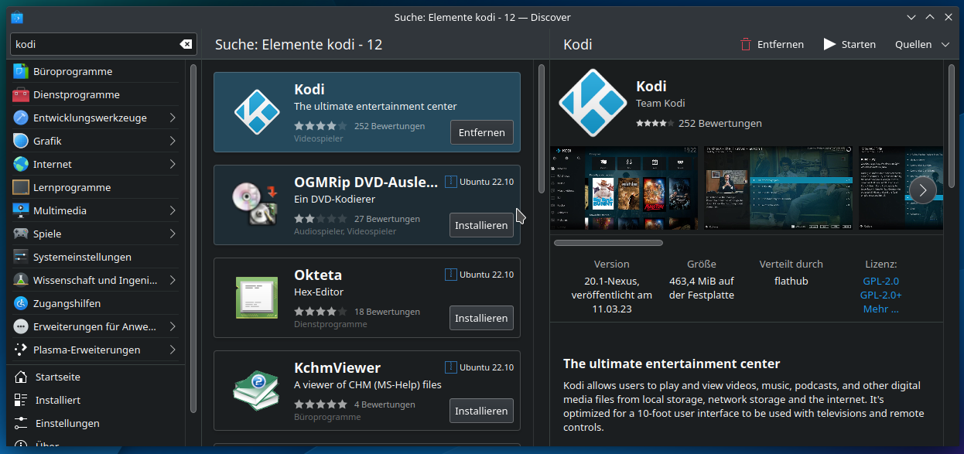Screen dimensions: 964x454
Task: Expand the Plasma-Erweiterungen arrow
Action: pos(172,350)
